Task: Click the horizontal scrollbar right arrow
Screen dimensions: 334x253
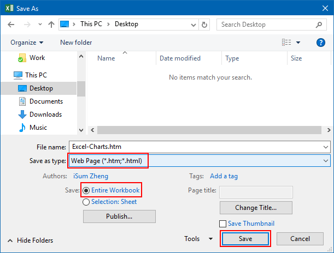Action: (329, 130)
